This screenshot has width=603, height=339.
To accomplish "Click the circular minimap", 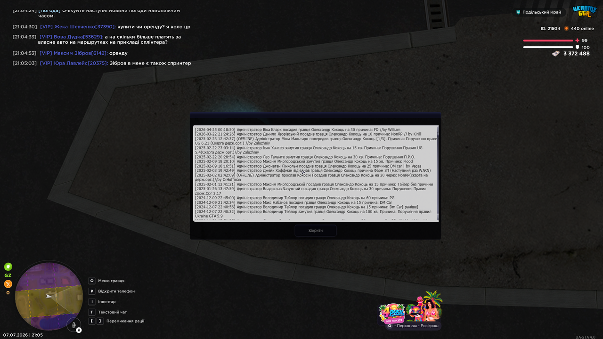I will pyautogui.click(x=49, y=296).
